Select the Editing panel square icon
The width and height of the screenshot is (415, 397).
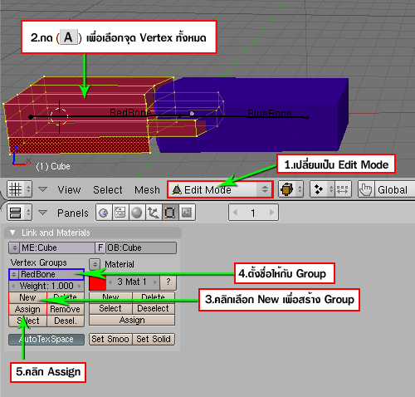170,213
